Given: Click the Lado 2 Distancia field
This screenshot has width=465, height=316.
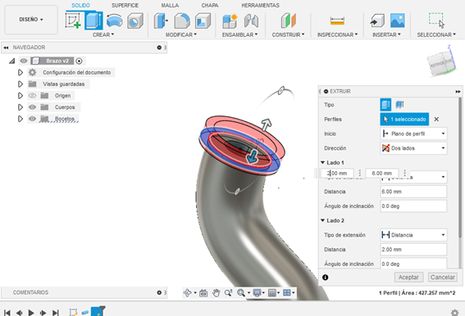Looking at the screenshot, I should [x=413, y=250].
